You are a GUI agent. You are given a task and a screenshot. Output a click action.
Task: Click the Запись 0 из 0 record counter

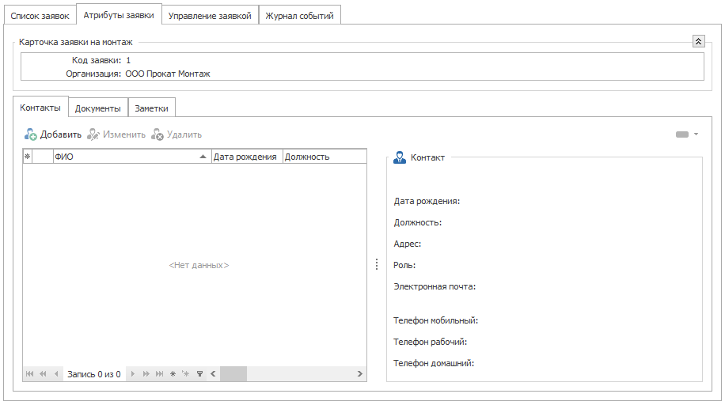[94, 374]
